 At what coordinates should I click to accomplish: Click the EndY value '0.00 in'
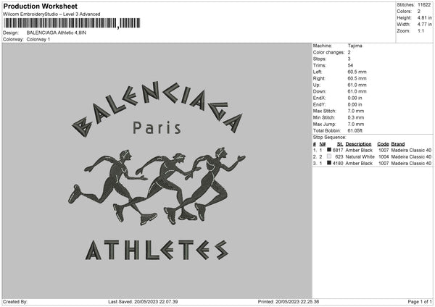coord(355,105)
